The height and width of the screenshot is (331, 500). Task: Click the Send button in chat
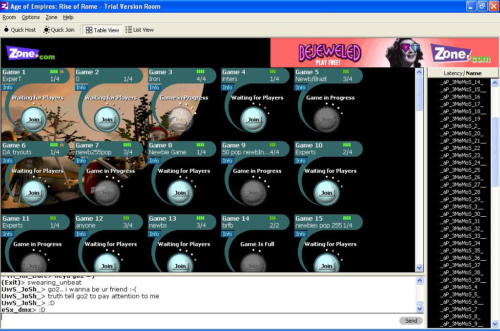(x=411, y=321)
